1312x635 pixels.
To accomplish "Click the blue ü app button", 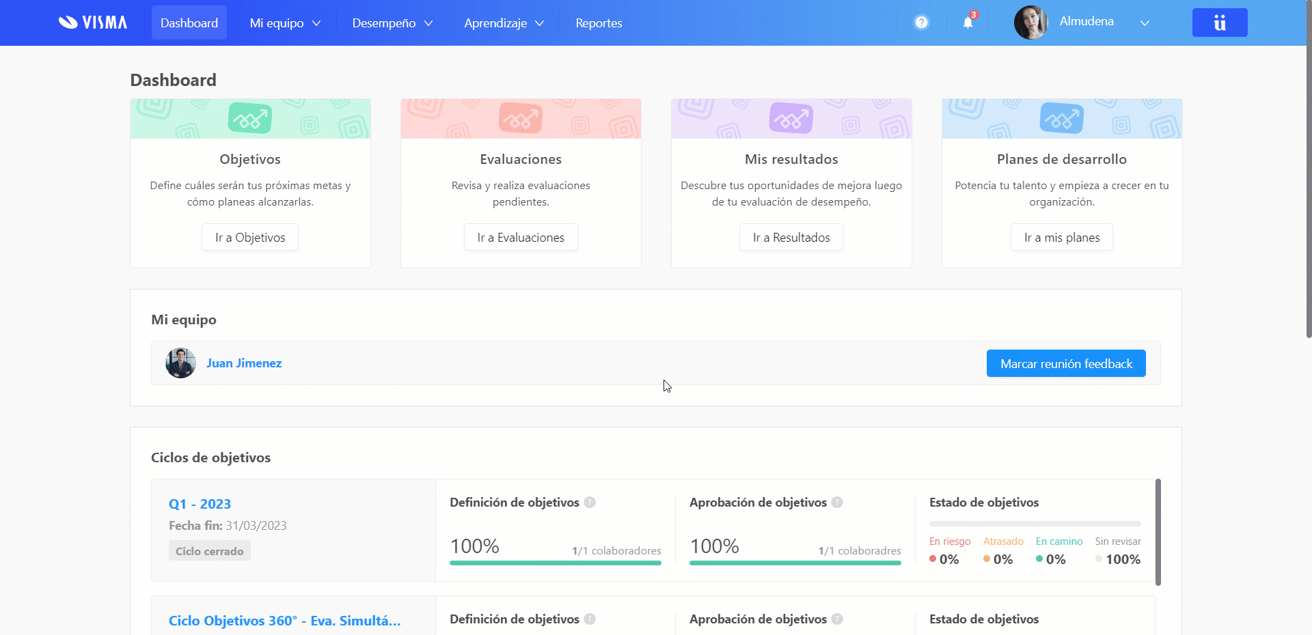I will point(1219,23).
